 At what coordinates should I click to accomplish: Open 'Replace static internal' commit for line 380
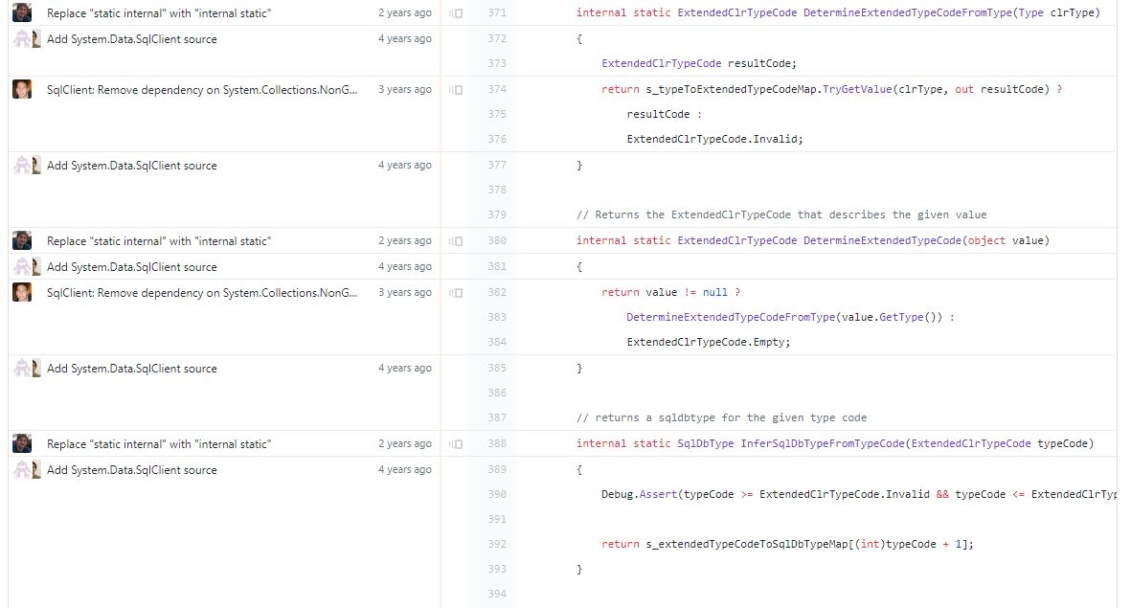159,241
